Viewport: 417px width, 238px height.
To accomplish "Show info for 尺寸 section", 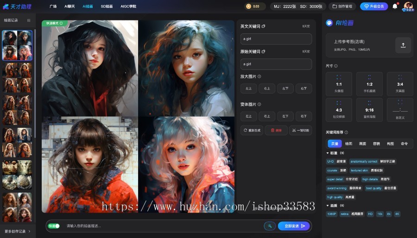I will coord(336,66).
